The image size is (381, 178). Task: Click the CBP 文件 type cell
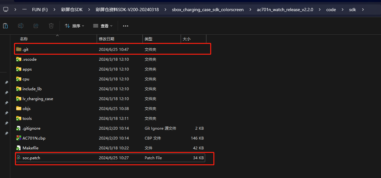coord(153,138)
